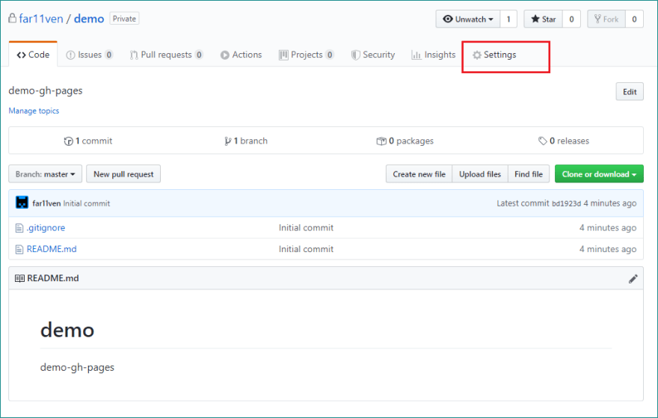This screenshot has height=418, width=658.
Task: Click the branch icon
Action: coord(227,141)
